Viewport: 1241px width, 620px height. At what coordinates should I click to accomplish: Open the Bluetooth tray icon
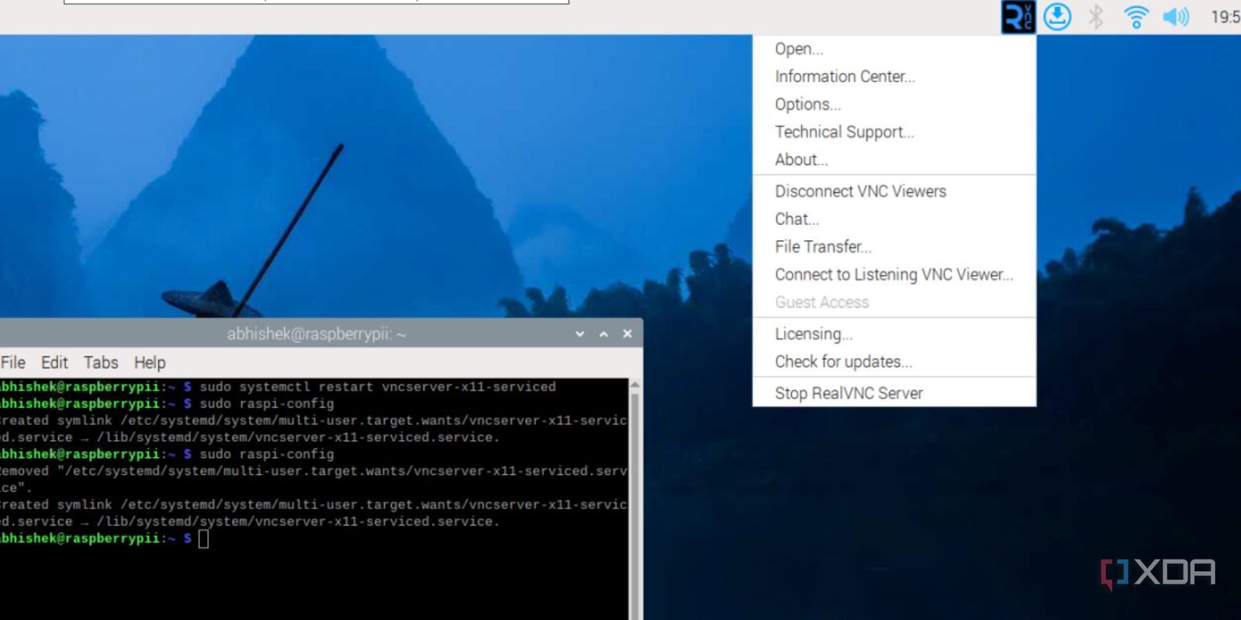pos(1096,17)
